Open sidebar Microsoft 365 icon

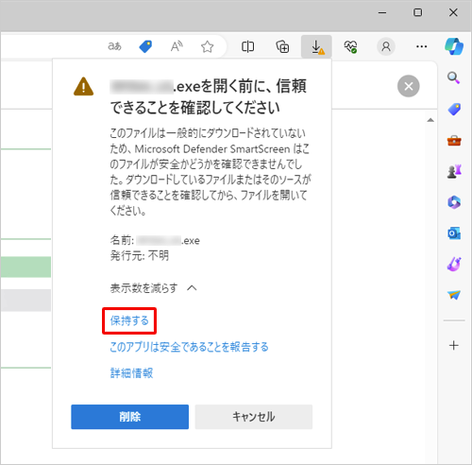coord(454,202)
